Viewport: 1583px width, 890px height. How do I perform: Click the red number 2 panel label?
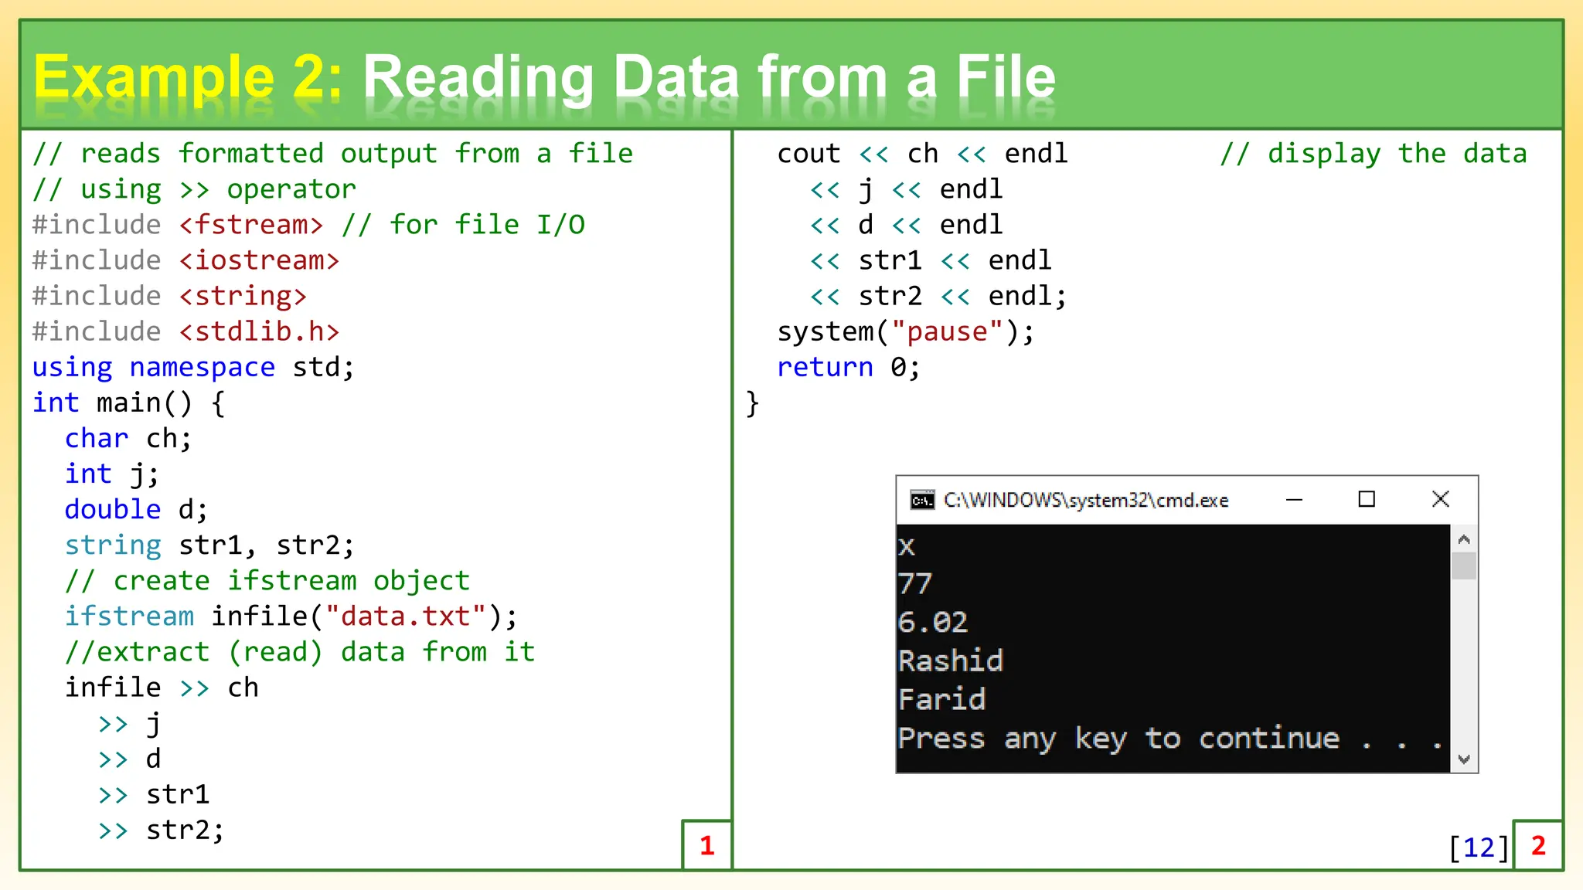pyautogui.click(x=1538, y=846)
